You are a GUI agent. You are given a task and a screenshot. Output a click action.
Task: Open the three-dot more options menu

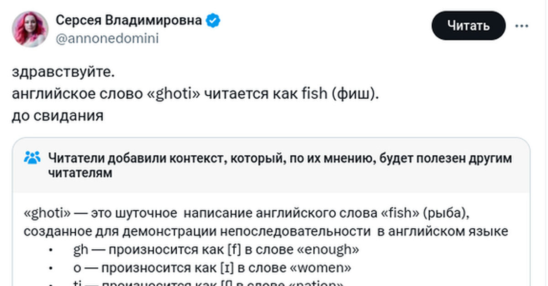tap(522, 26)
